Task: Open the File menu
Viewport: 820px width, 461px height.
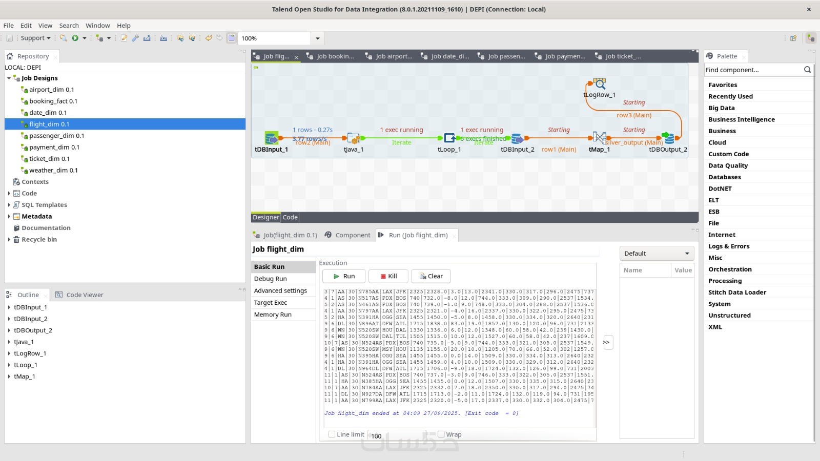Action: click(x=9, y=26)
